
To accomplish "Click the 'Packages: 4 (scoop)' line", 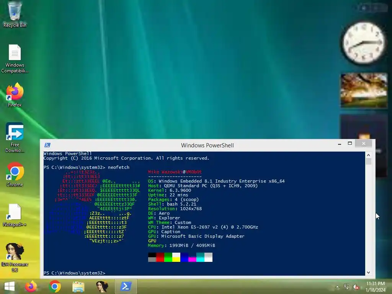I will pyautogui.click(x=173, y=199).
